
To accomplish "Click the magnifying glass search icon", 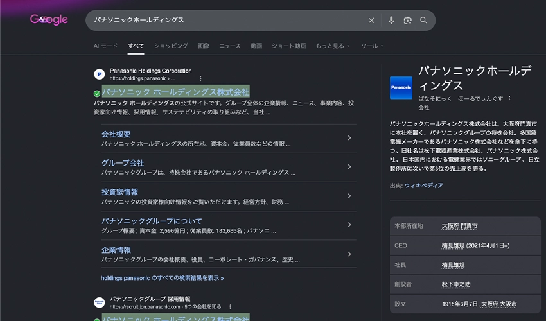I will pos(423,21).
